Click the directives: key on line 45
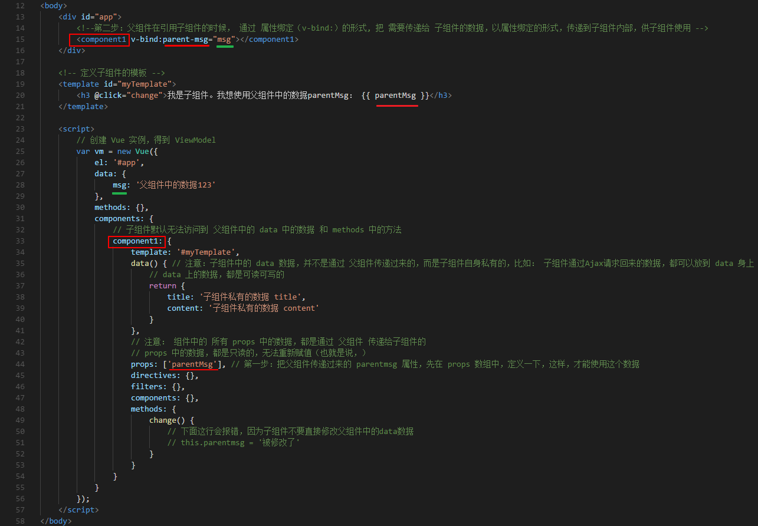The width and height of the screenshot is (758, 526). click(x=156, y=376)
